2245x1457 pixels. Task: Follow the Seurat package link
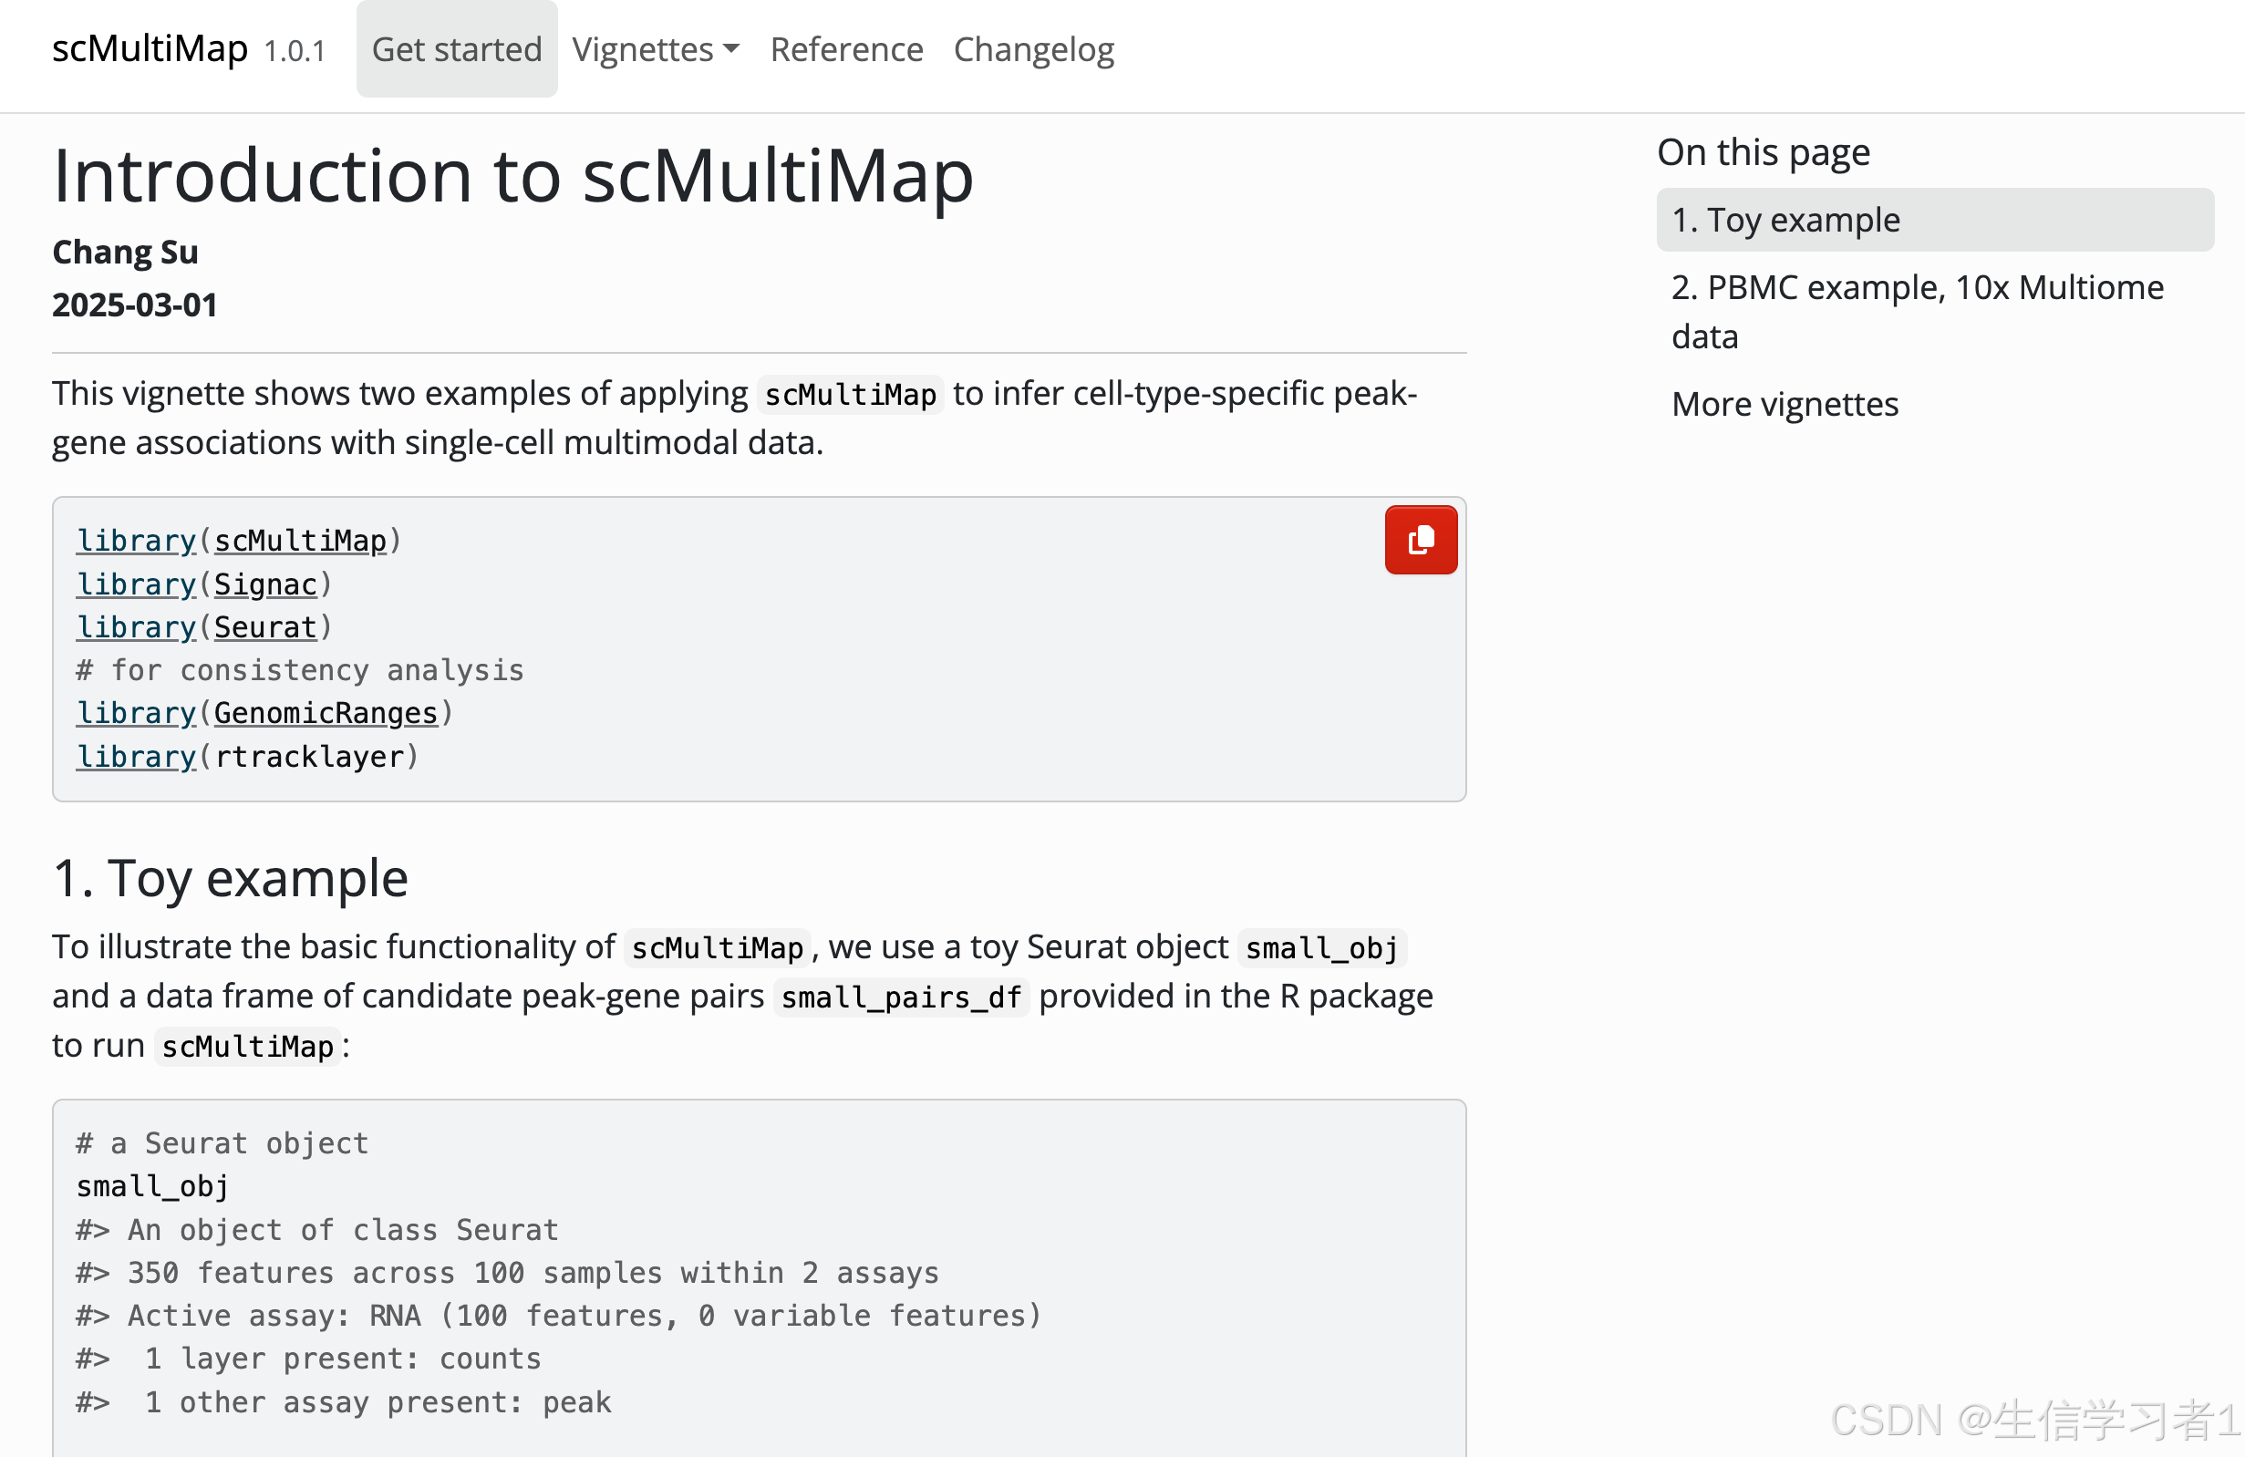(x=265, y=627)
